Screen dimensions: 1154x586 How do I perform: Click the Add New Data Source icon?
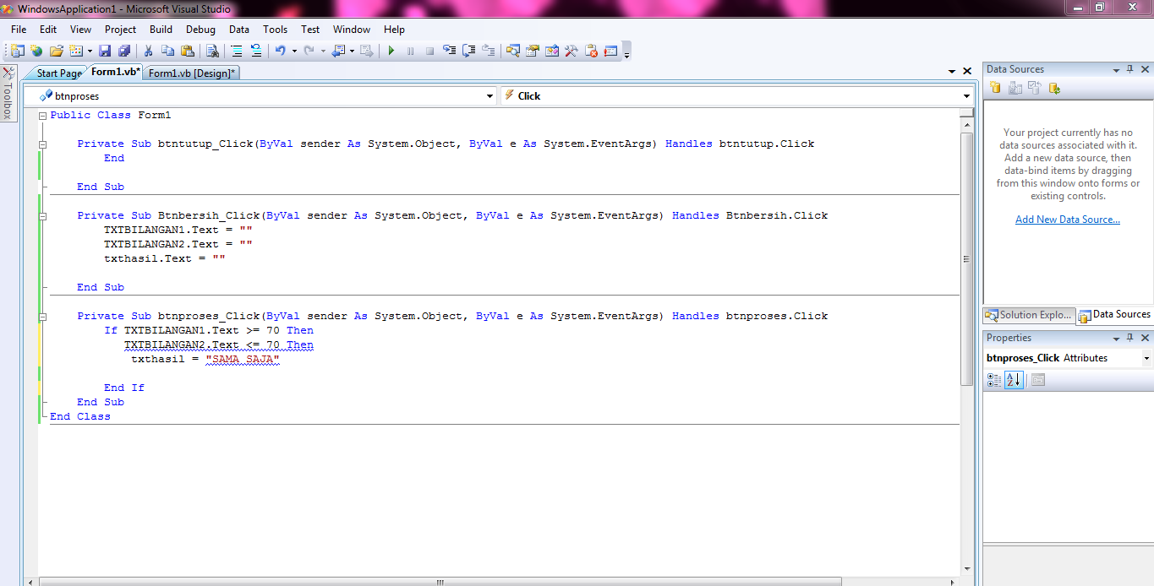995,87
